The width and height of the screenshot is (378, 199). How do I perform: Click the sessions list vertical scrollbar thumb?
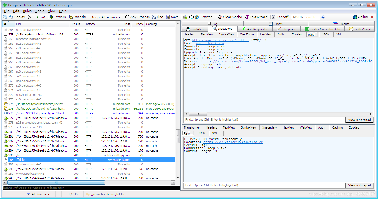coord(178,136)
